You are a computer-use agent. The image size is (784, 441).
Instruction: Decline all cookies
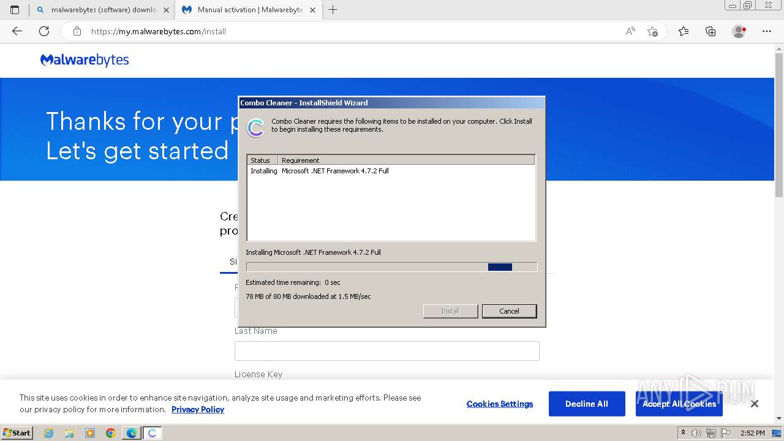(x=587, y=404)
